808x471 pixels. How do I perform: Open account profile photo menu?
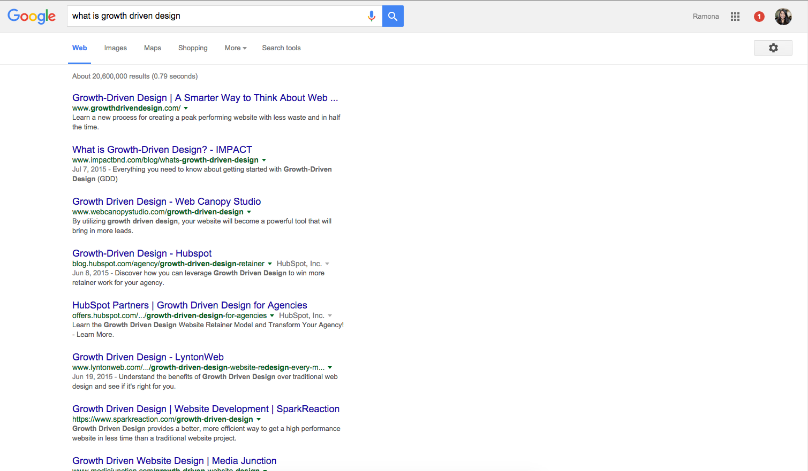783,17
